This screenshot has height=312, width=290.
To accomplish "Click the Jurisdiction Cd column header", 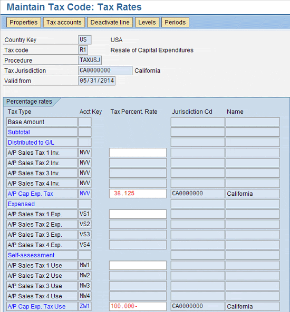I will pyautogui.click(x=192, y=112).
